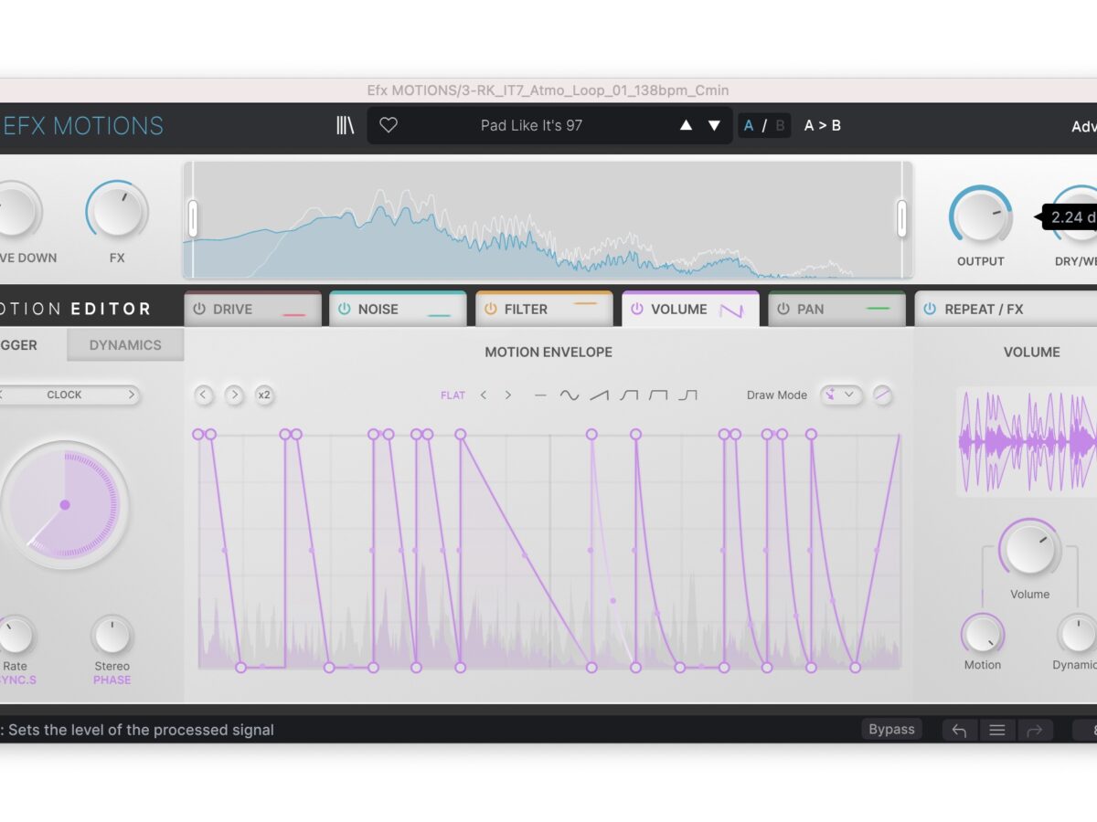Select the flat line envelope shape
The width and height of the screenshot is (1097, 822).
(x=540, y=395)
